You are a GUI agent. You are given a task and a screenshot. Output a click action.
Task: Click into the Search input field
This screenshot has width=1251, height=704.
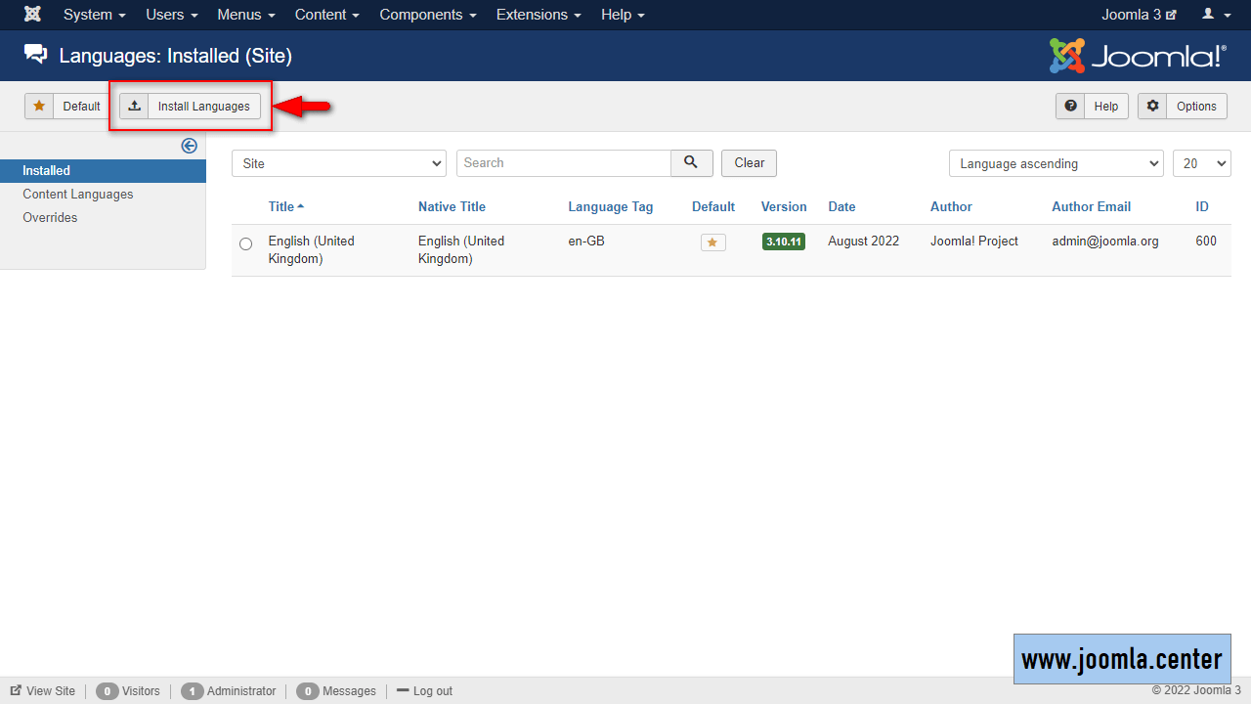[x=563, y=163]
